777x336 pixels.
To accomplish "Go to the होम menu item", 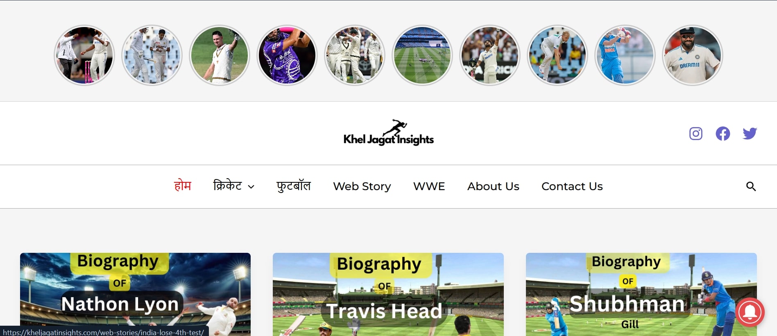I will 183,186.
